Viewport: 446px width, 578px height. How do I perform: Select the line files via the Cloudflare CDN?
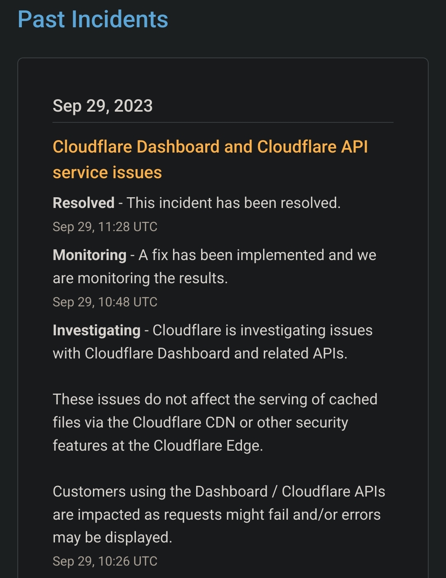pos(200,423)
